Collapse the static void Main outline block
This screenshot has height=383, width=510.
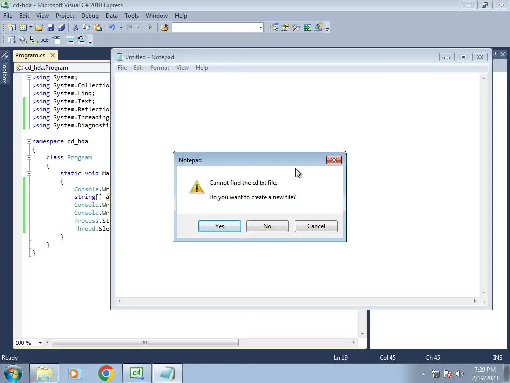click(29, 173)
